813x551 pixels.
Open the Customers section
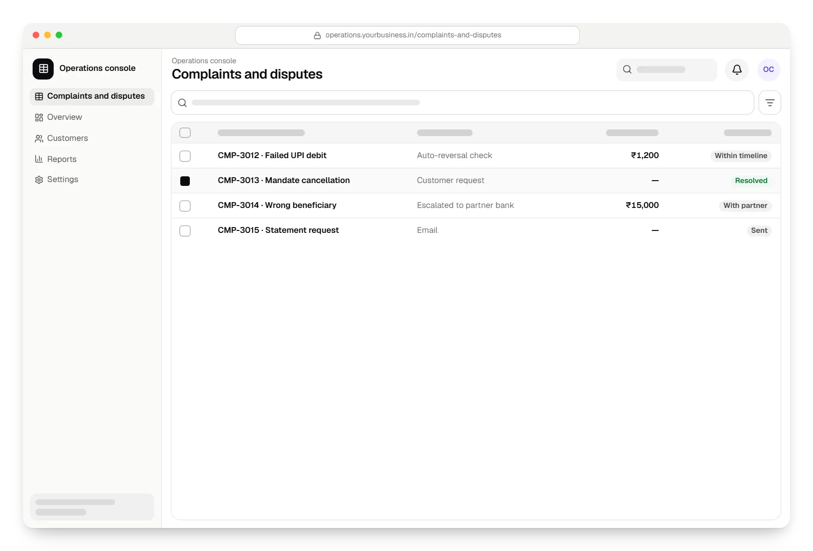[92, 138]
